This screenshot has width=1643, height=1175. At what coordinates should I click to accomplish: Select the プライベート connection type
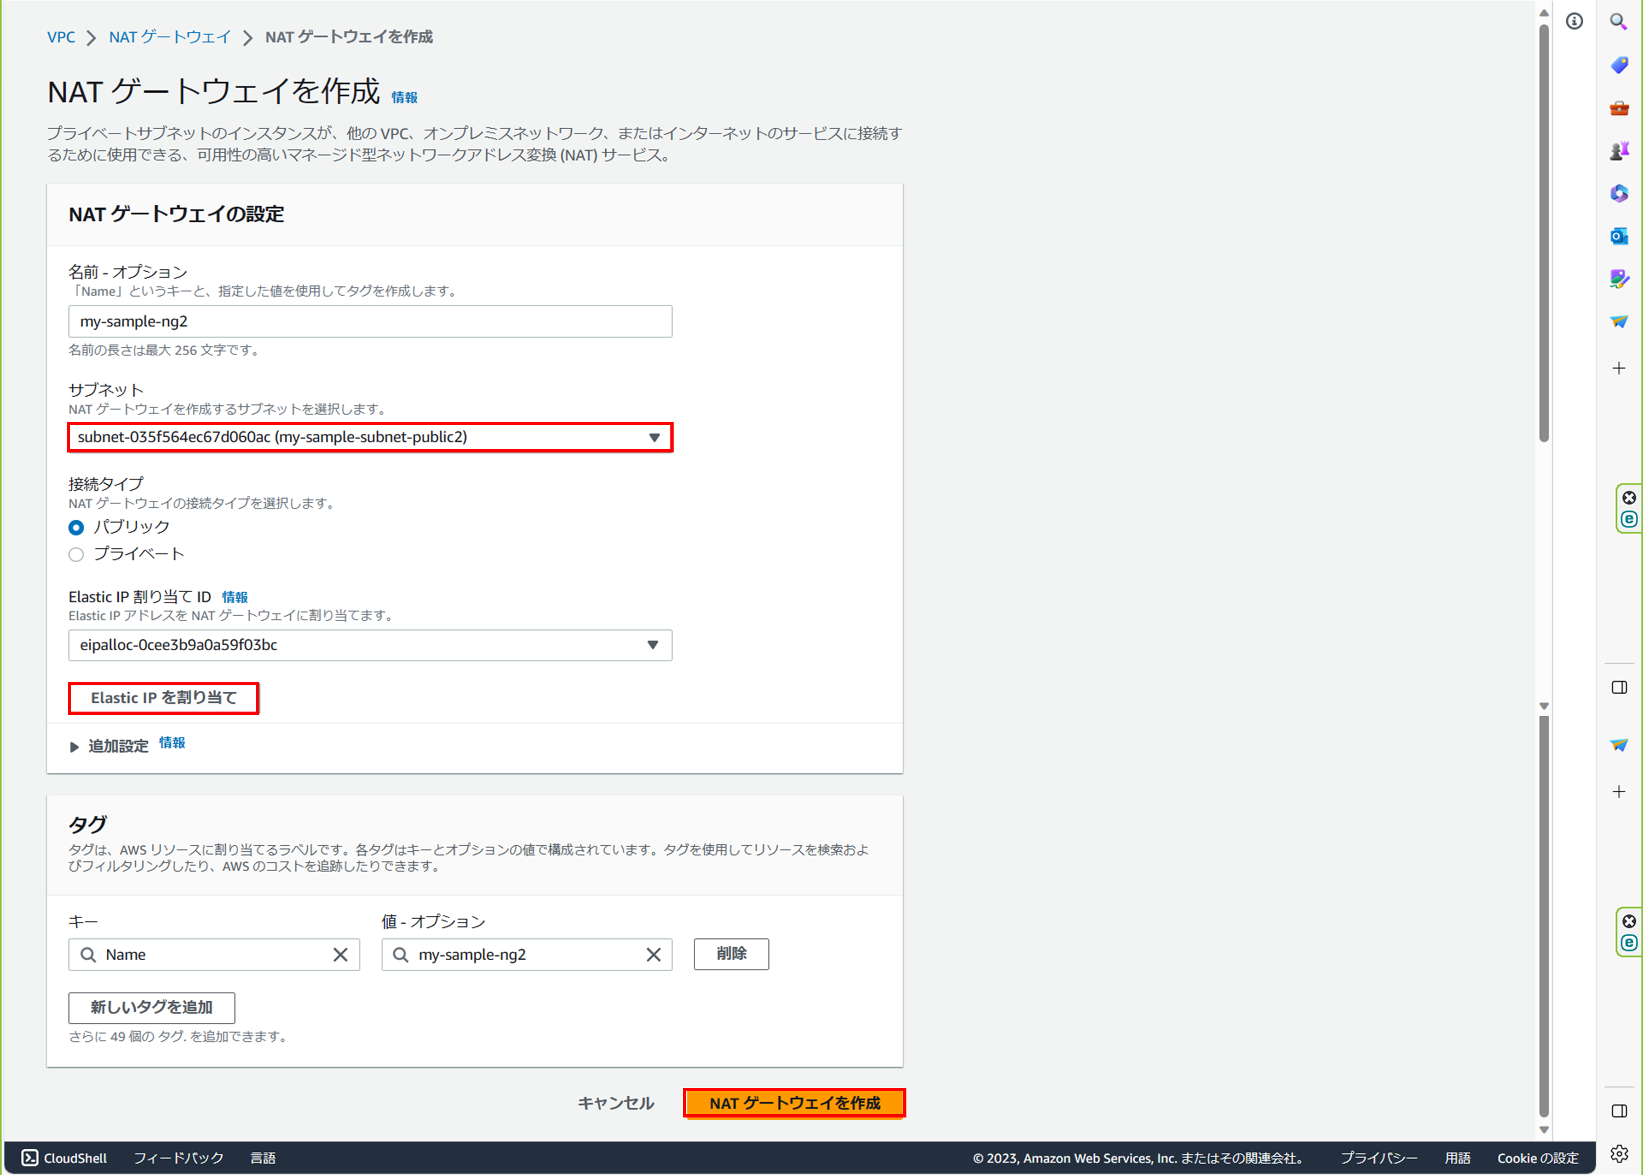[x=77, y=555]
